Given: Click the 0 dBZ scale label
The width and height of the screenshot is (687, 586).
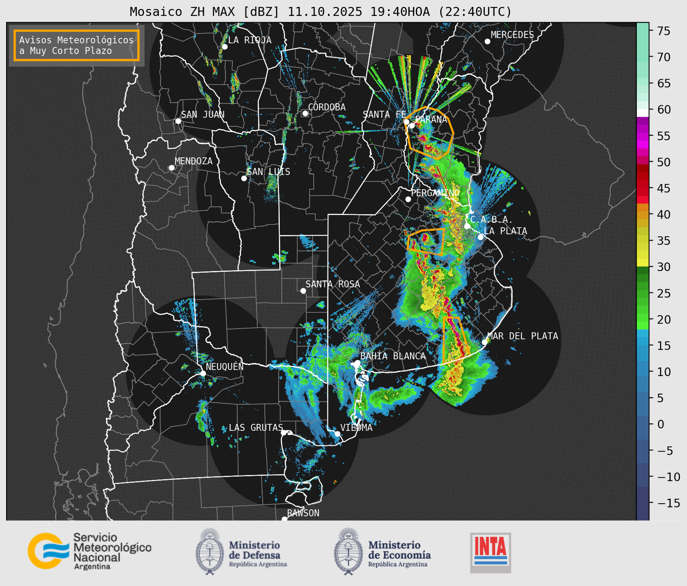Looking at the screenshot, I should [x=661, y=424].
